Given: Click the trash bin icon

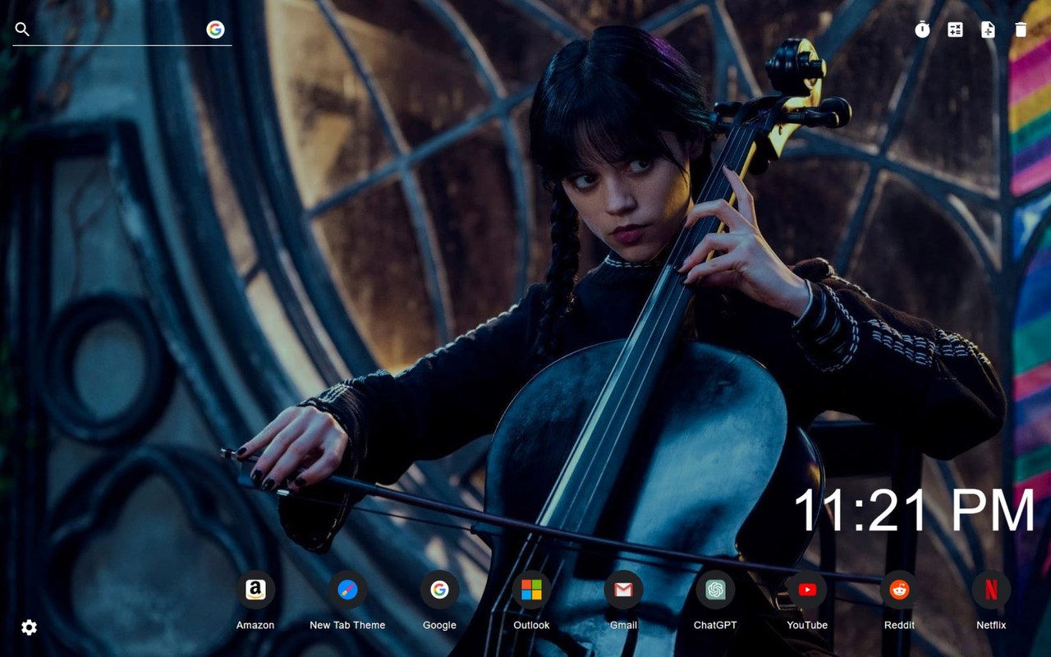Looking at the screenshot, I should [x=1021, y=30].
